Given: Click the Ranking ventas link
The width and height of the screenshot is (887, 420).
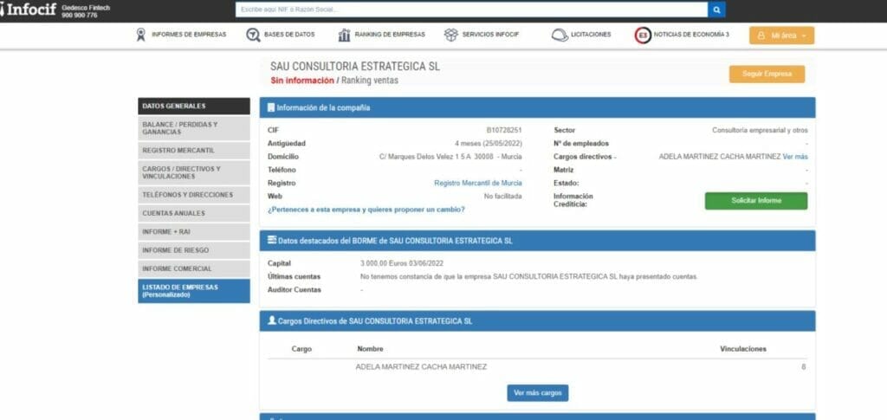Looking at the screenshot, I should tap(369, 81).
